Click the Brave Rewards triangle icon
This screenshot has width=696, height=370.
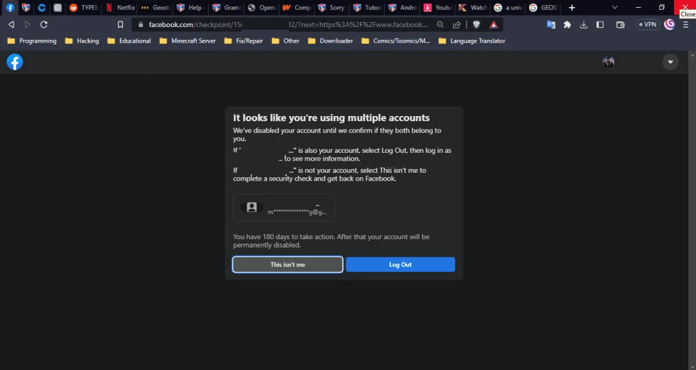click(x=494, y=24)
